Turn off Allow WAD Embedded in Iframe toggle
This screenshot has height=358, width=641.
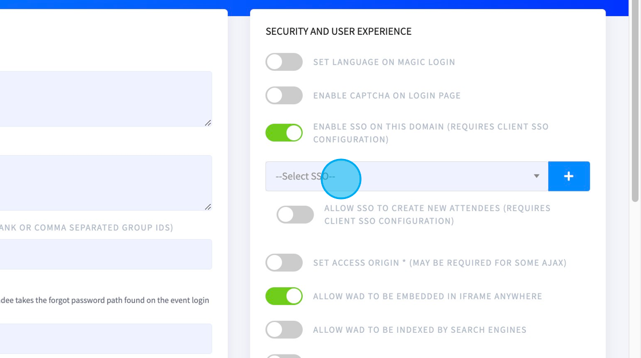pos(284,296)
